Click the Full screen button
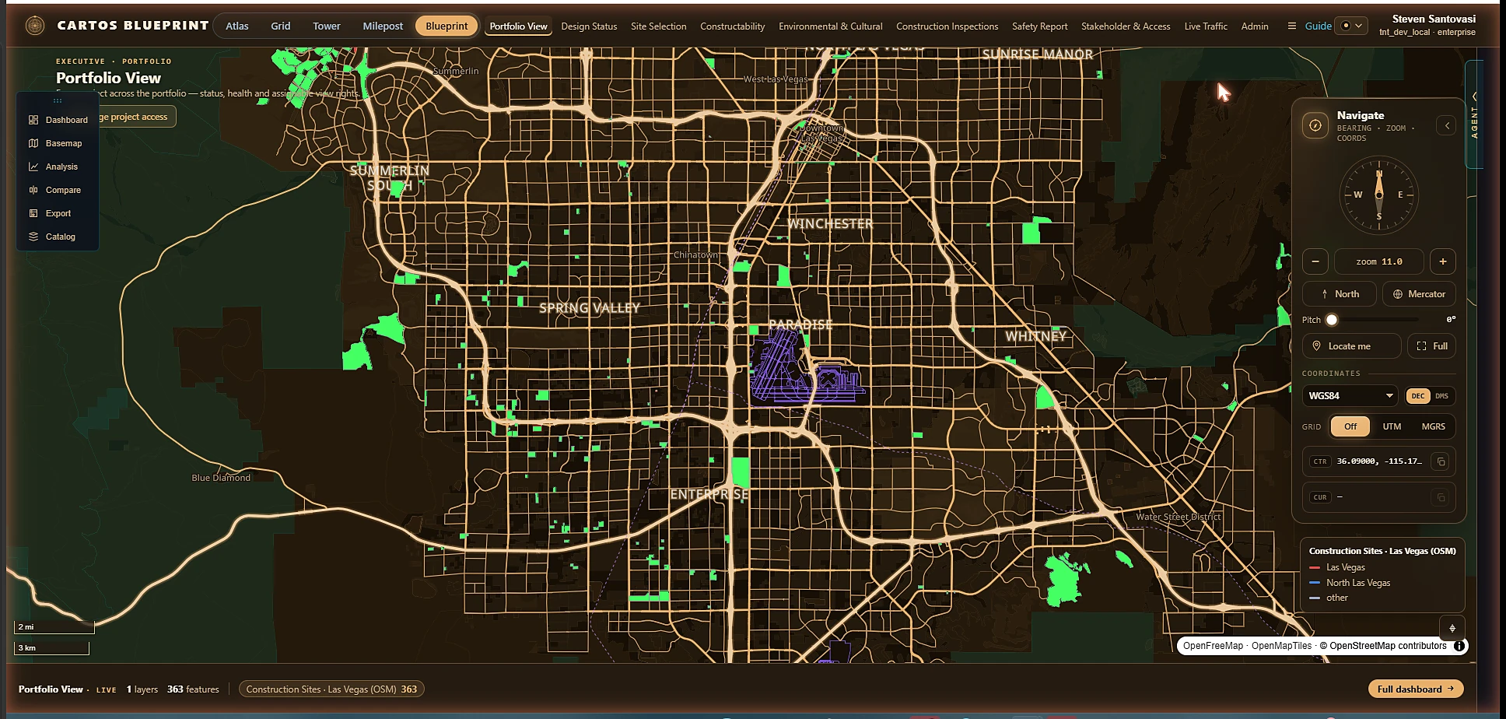Screen dimensions: 1506x719 coord(1431,346)
